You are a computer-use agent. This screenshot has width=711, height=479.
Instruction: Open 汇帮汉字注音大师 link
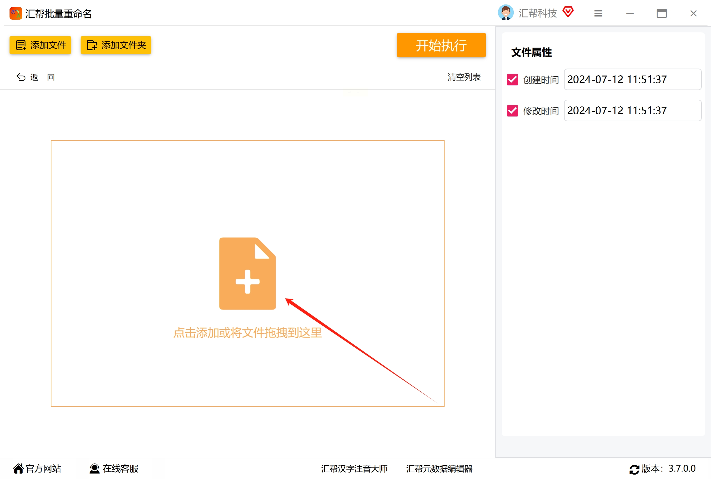click(x=354, y=469)
